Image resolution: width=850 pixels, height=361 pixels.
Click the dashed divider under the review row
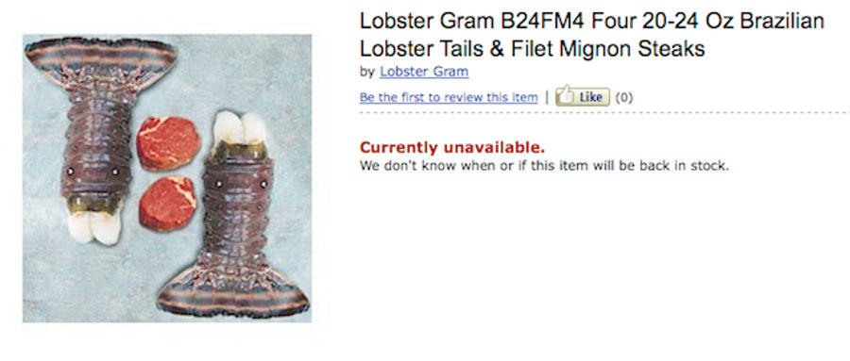(x=604, y=112)
